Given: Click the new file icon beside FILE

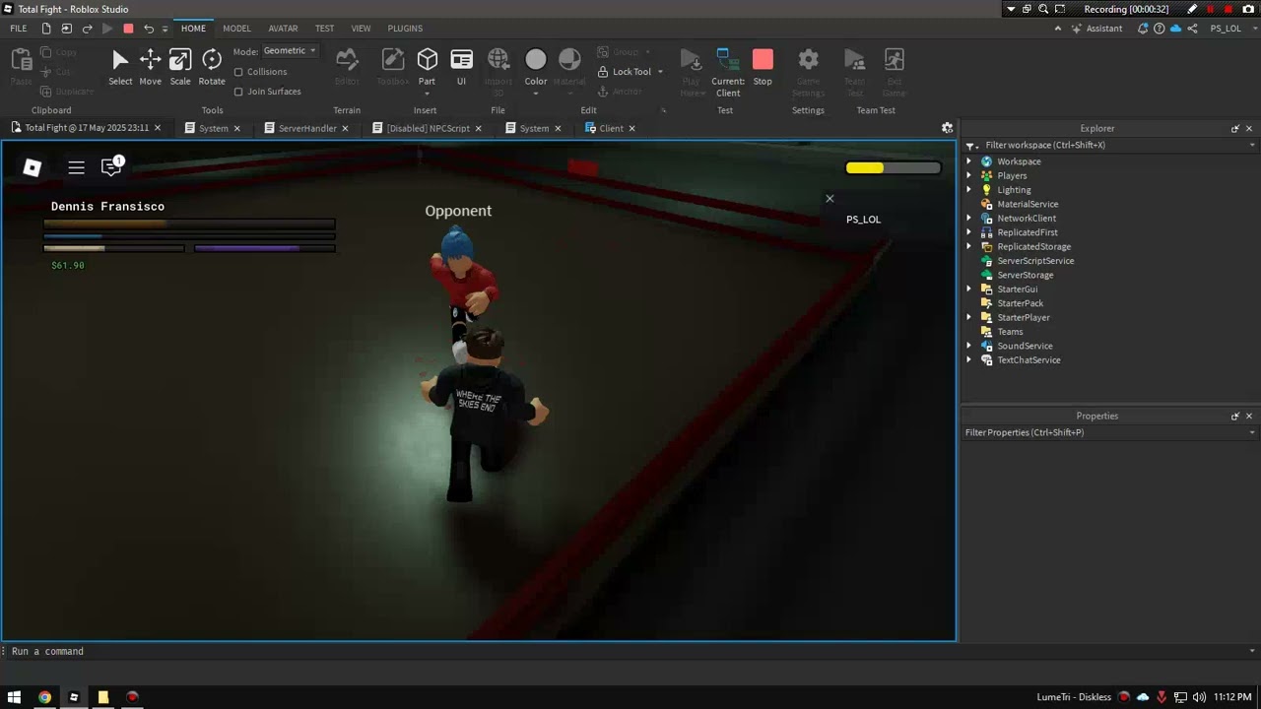Looking at the screenshot, I should 45,29.
